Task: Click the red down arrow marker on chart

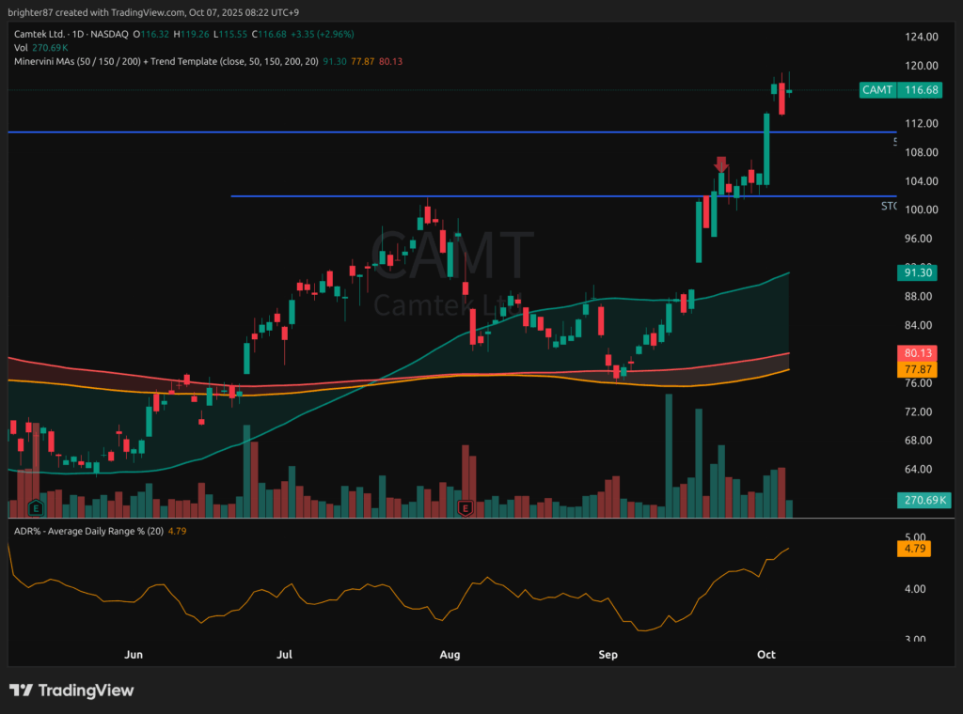Action: (x=721, y=163)
